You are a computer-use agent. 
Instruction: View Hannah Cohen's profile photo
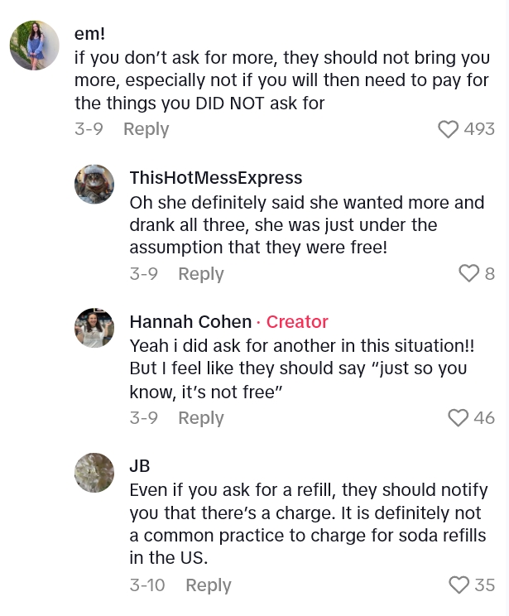pyautogui.click(x=94, y=328)
